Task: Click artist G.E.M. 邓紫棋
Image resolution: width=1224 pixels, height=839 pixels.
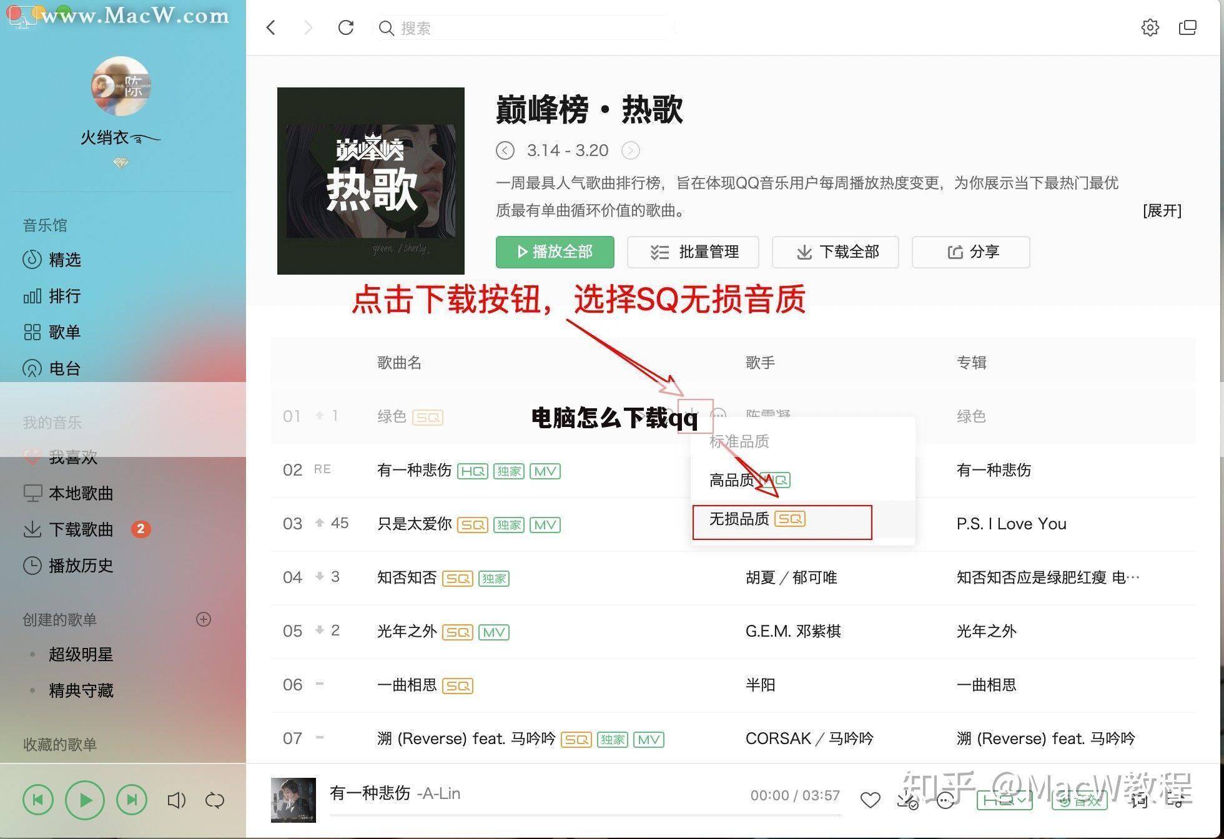Action: [x=793, y=631]
